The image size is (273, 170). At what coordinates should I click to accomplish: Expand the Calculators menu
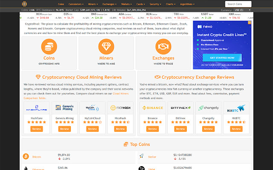[x=76, y=4]
